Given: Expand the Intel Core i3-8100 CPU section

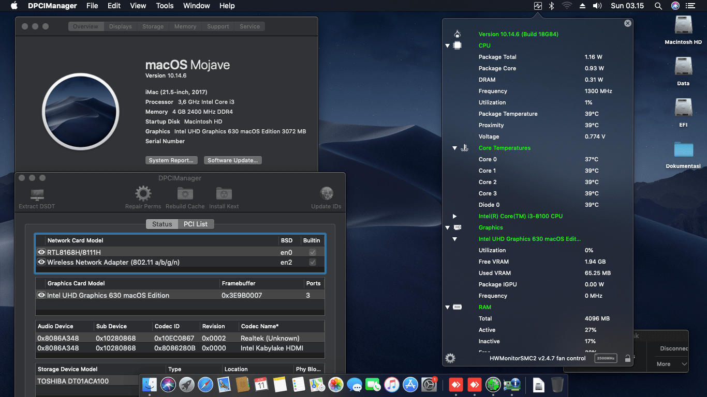Looking at the screenshot, I should (454, 216).
